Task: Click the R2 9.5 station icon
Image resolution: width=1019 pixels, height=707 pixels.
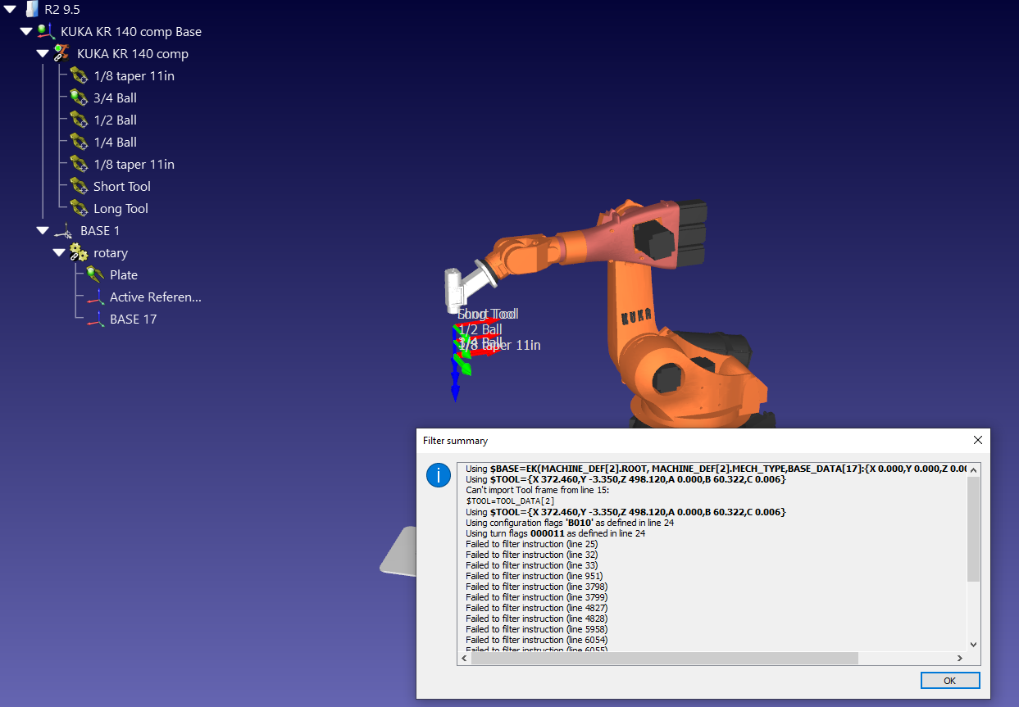Action: click(x=31, y=10)
